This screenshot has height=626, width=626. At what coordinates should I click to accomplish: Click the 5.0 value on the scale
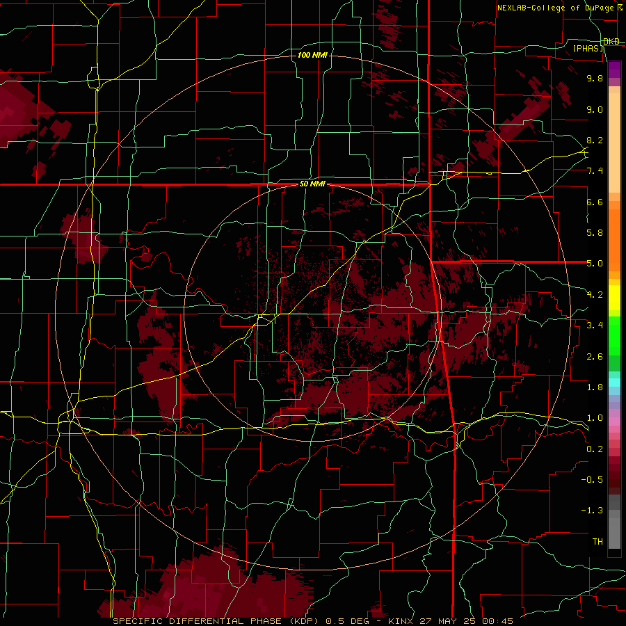tap(595, 264)
